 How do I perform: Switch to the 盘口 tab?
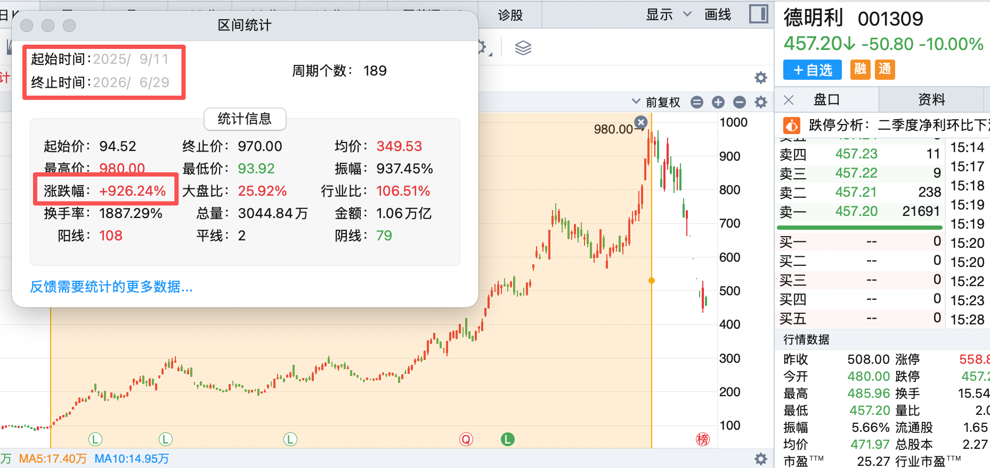click(827, 99)
